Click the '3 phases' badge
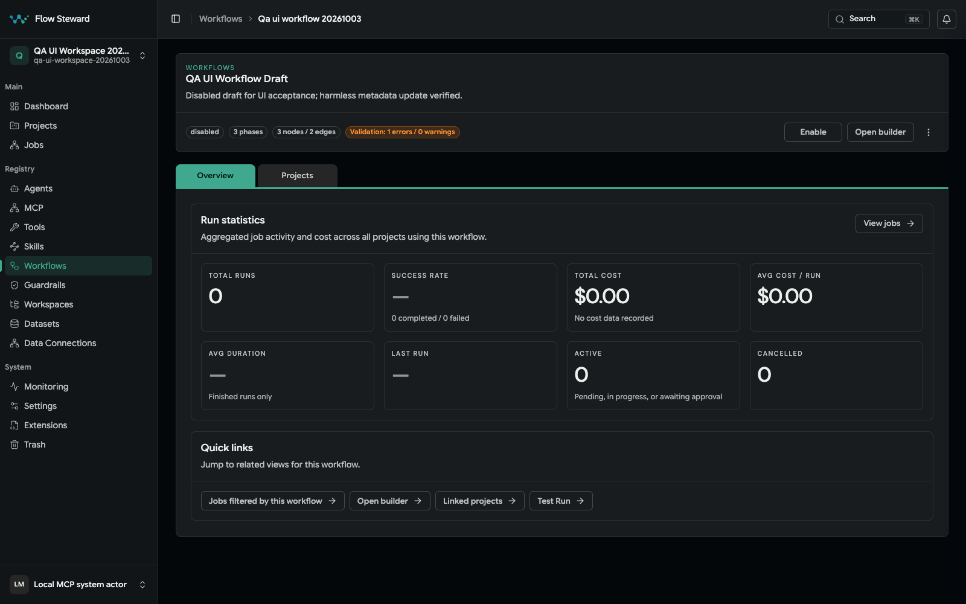Image resolution: width=966 pixels, height=604 pixels. click(248, 132)
